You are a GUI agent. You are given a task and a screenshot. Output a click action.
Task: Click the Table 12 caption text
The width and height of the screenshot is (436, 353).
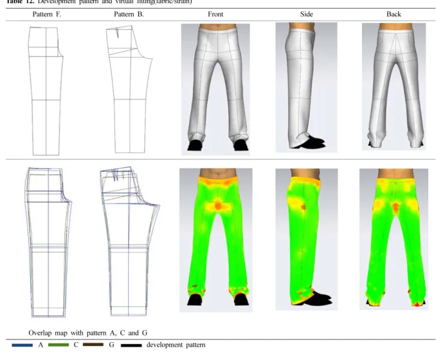point(99,2)
